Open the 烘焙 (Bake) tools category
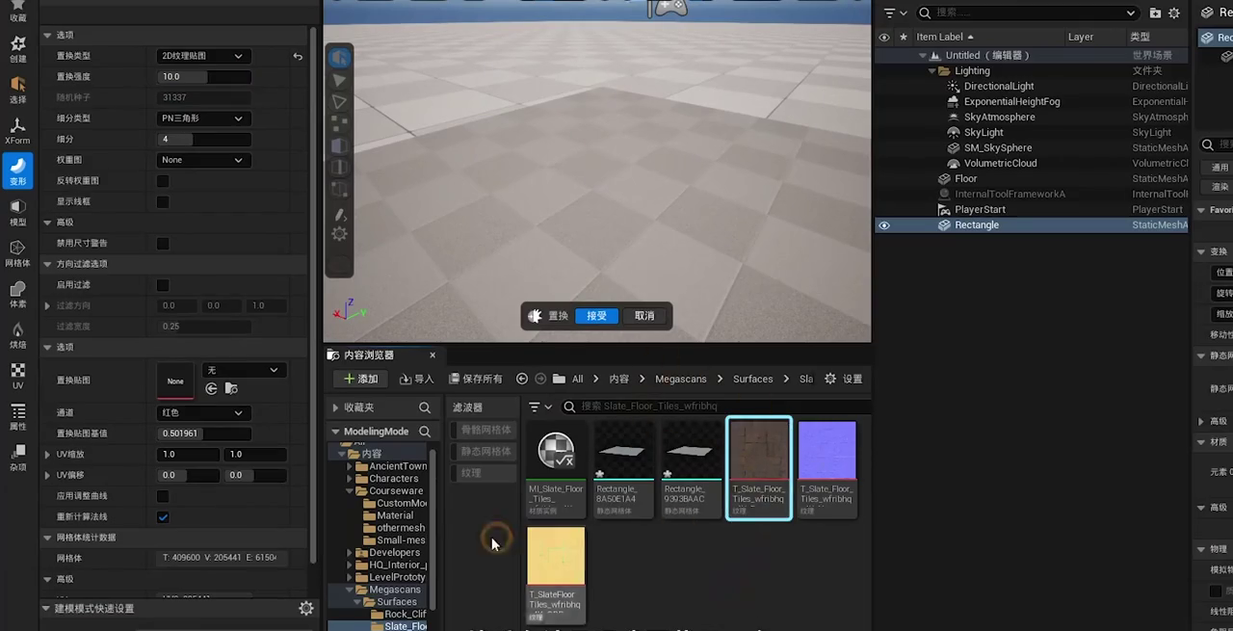Screen dimensions: 1233x631 click(x=17, y=335)
